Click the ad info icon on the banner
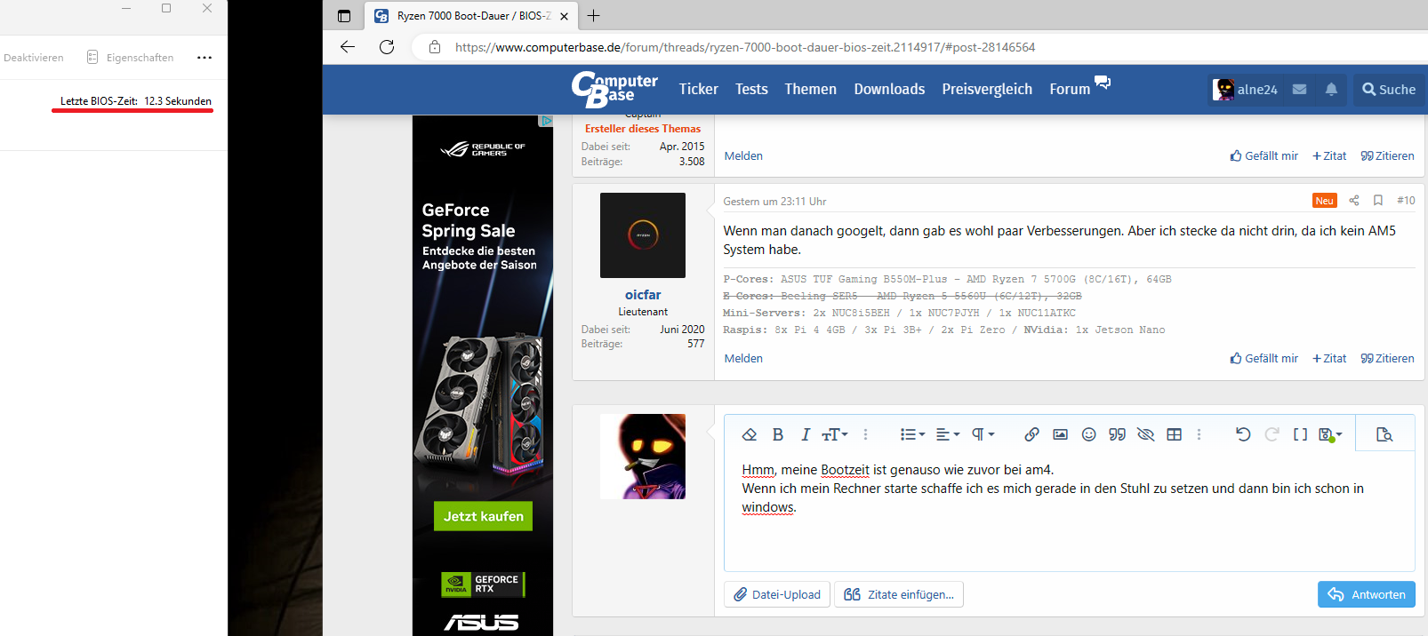 click(546, 121)
